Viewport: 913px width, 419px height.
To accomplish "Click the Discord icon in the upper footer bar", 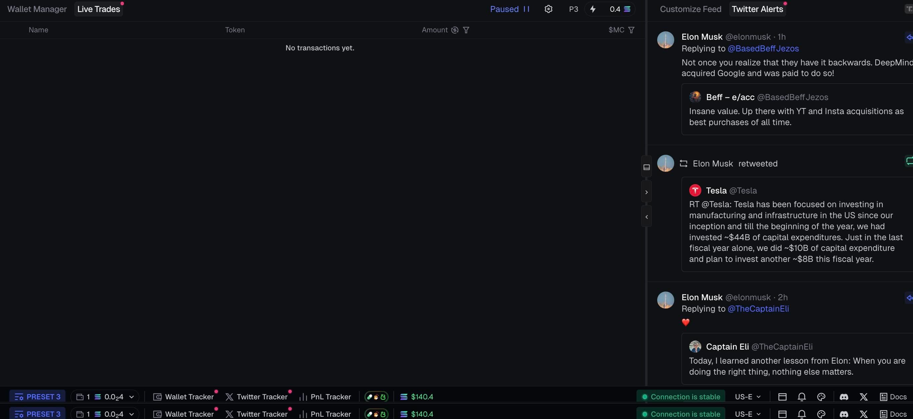I will 844,397.
